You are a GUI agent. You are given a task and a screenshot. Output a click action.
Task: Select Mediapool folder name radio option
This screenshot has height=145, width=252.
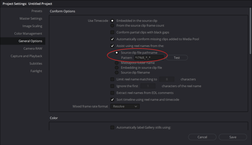117,63
